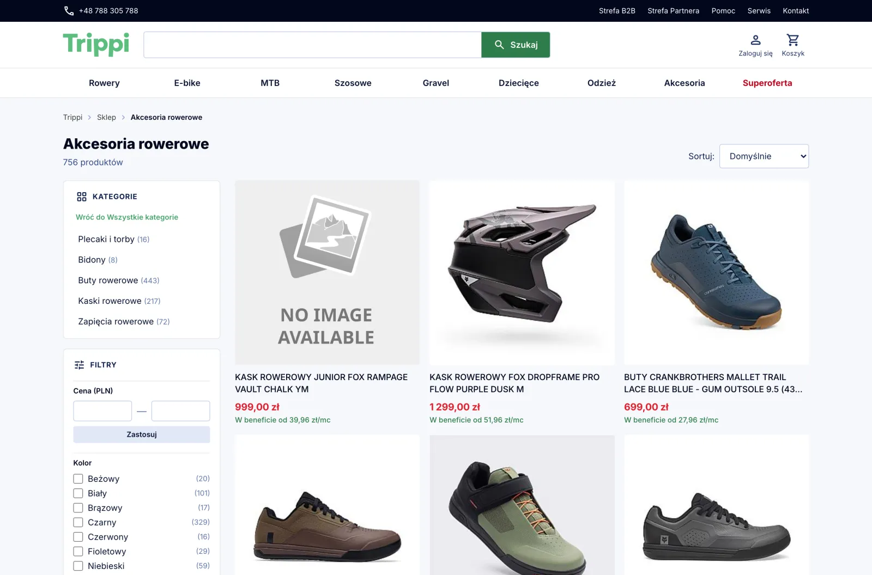Open the Rowery menu
The height and width of the screenshot is (575, 872).
(x=104, y=83)
